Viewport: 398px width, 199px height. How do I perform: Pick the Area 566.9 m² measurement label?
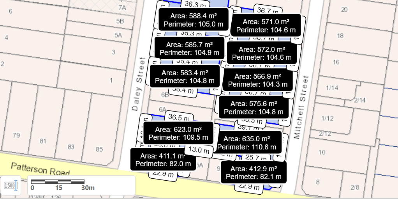click(257, 80)
